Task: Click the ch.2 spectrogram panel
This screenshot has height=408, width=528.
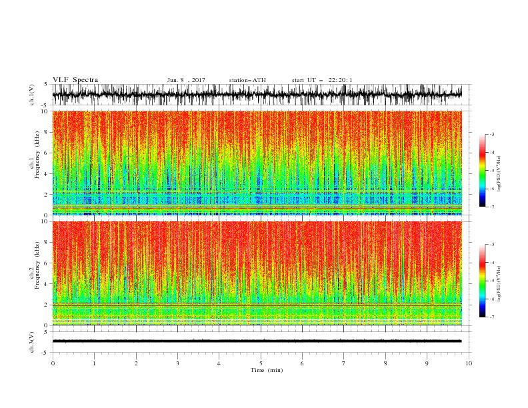Action: tap(257, 273)
